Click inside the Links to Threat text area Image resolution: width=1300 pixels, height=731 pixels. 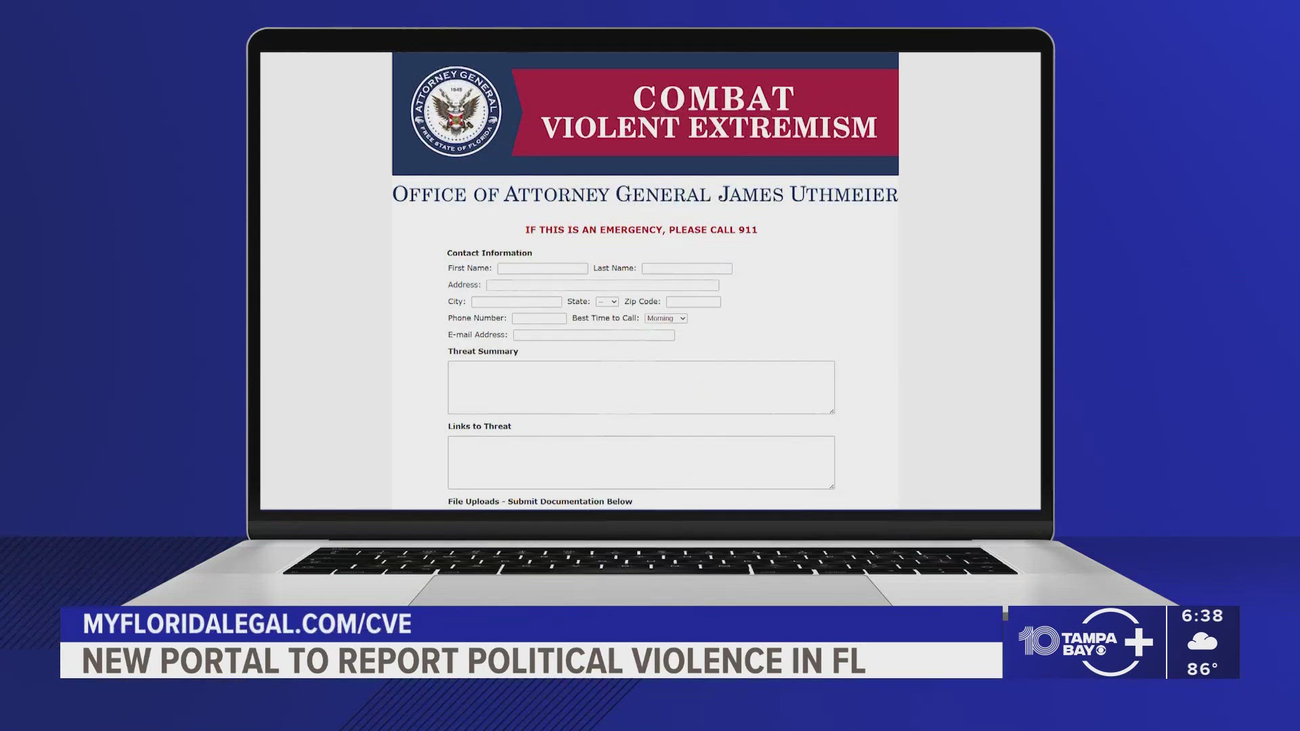[x=641, y=462]
